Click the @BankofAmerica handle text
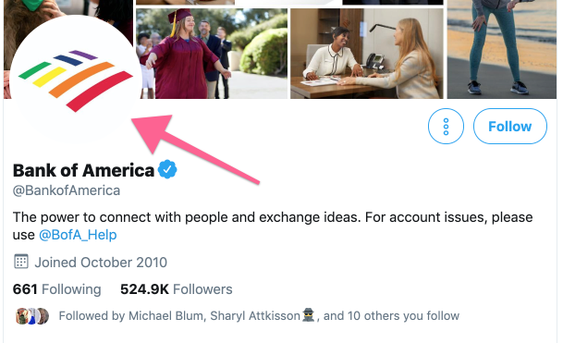 (x=67, y=190)
